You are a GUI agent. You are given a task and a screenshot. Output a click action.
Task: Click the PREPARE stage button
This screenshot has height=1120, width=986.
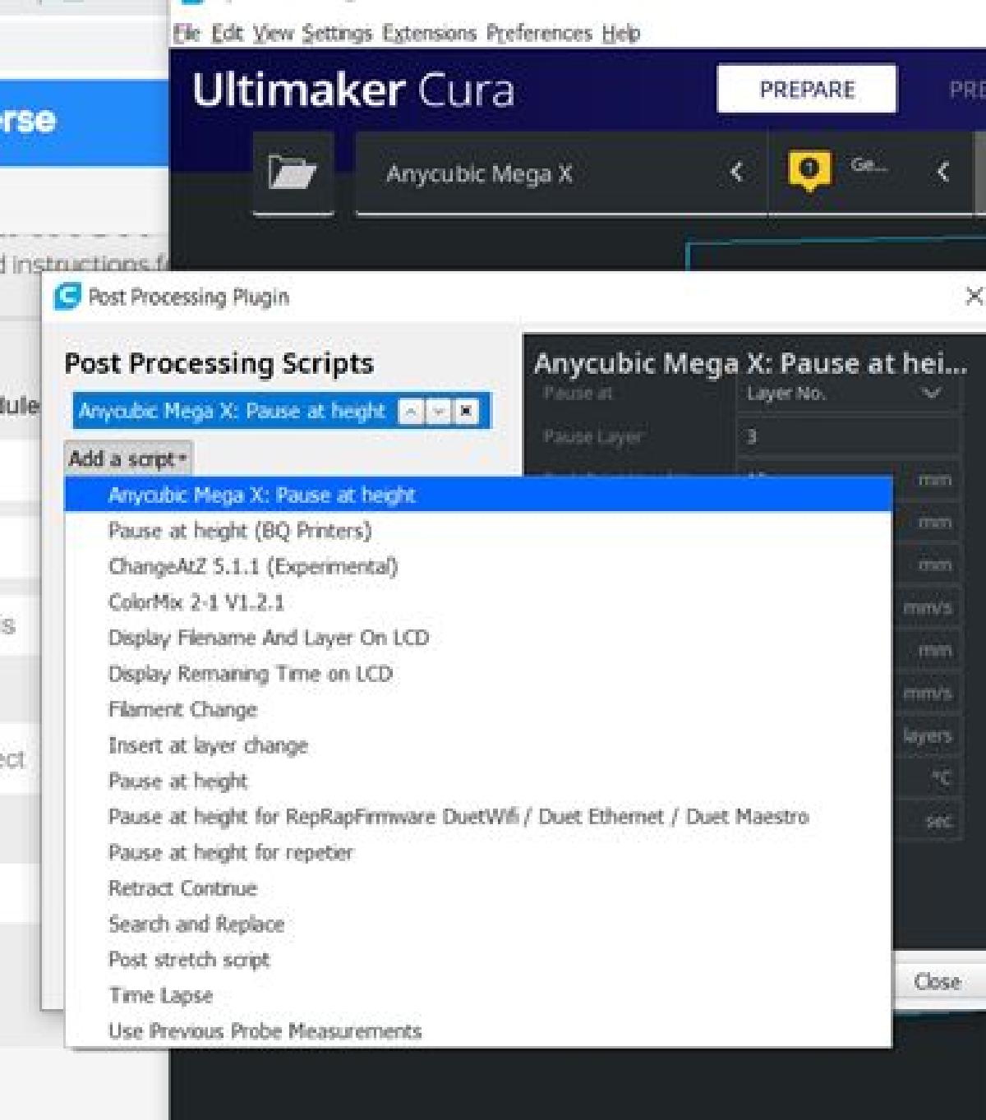click(x=806, y=89)
